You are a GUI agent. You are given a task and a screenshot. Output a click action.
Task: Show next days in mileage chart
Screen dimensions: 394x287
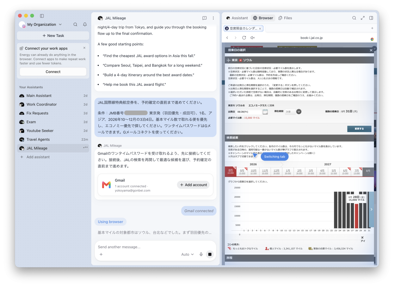(x=371, y=209)
